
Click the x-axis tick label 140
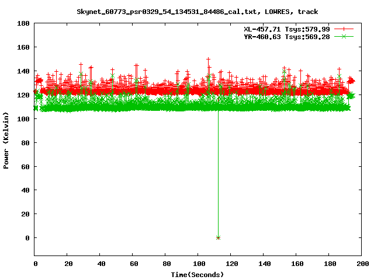(x=265, y=264)
